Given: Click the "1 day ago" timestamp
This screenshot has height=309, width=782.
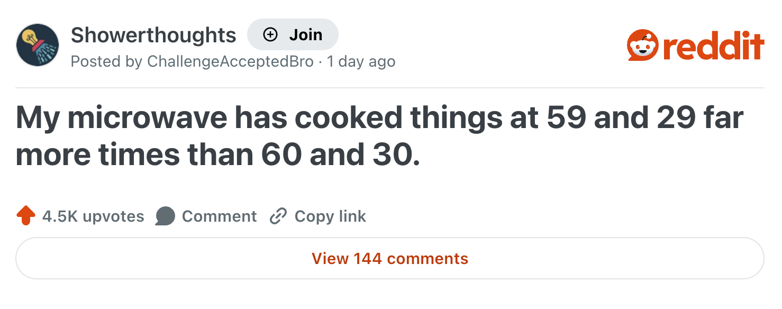Looking at the screenshot, I should click(361, 61).
